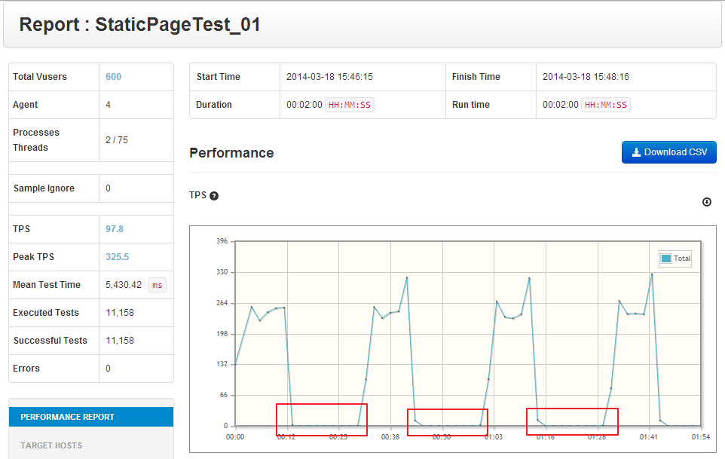The width and height of the screenshot is (725, 459).
Task: Switch to the Target Hosts tab
Action: (x=51, y=445)
